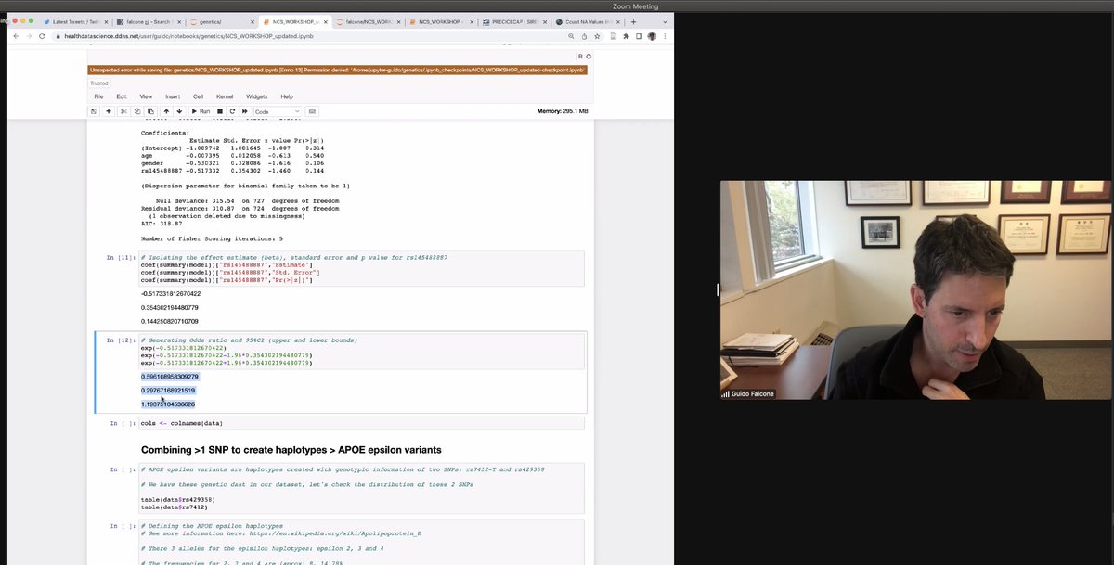Click output value 1.19375104536626
The width and height of the screenshot is (1114, 565).
tap(168, 404)
